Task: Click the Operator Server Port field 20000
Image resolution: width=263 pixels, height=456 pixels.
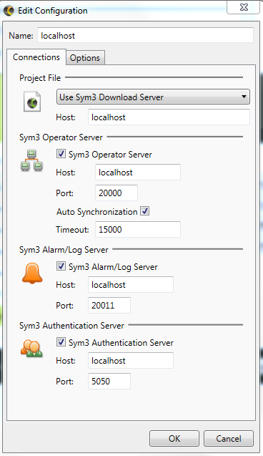Action: point(116,193)
